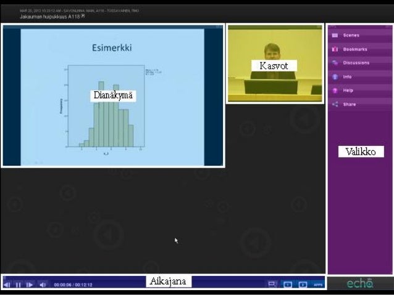
Task: Open the Help menu item
Action: pos(360,91)
